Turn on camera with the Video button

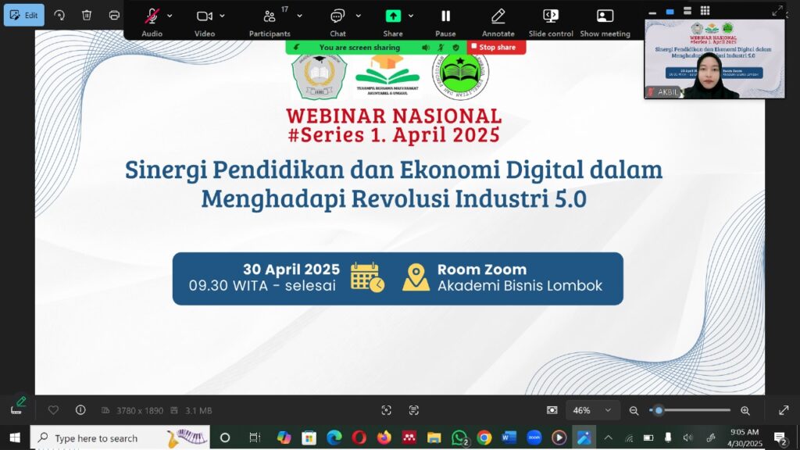pyautogui.click(x=204, y=22)
